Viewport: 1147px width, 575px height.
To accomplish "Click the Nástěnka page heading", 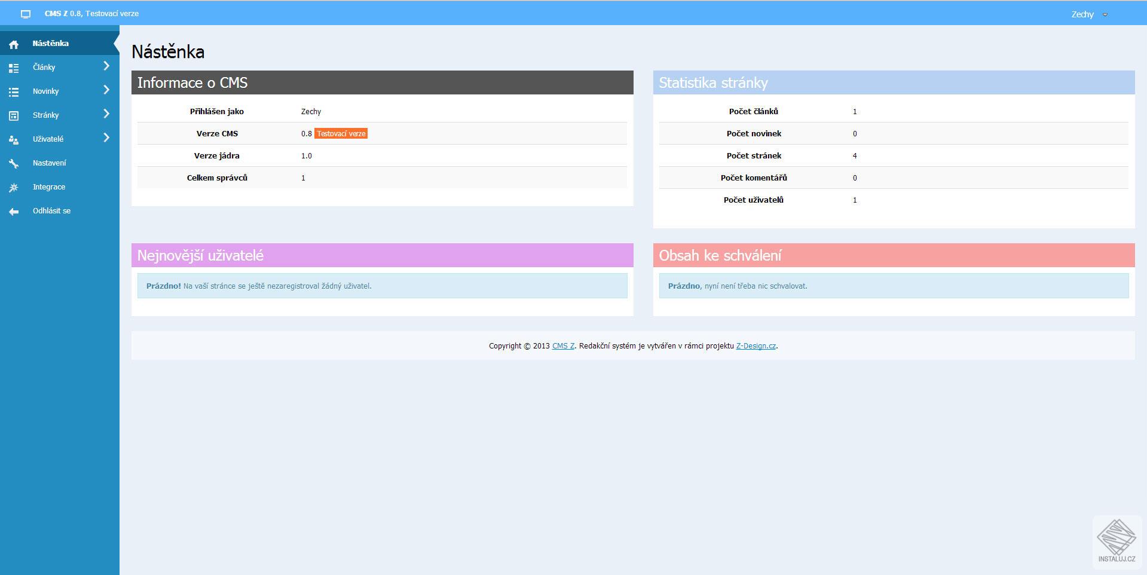I will (x=168, y=51).
